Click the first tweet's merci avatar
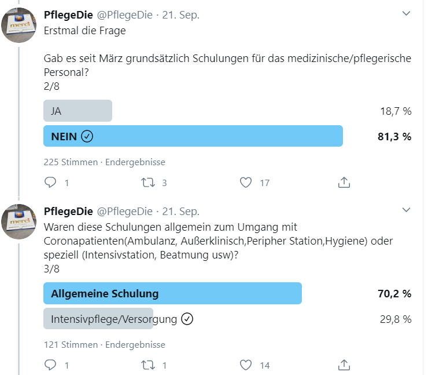 click(x=19, y=25)
